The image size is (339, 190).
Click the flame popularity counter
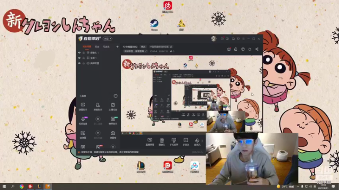pos(172,51)
